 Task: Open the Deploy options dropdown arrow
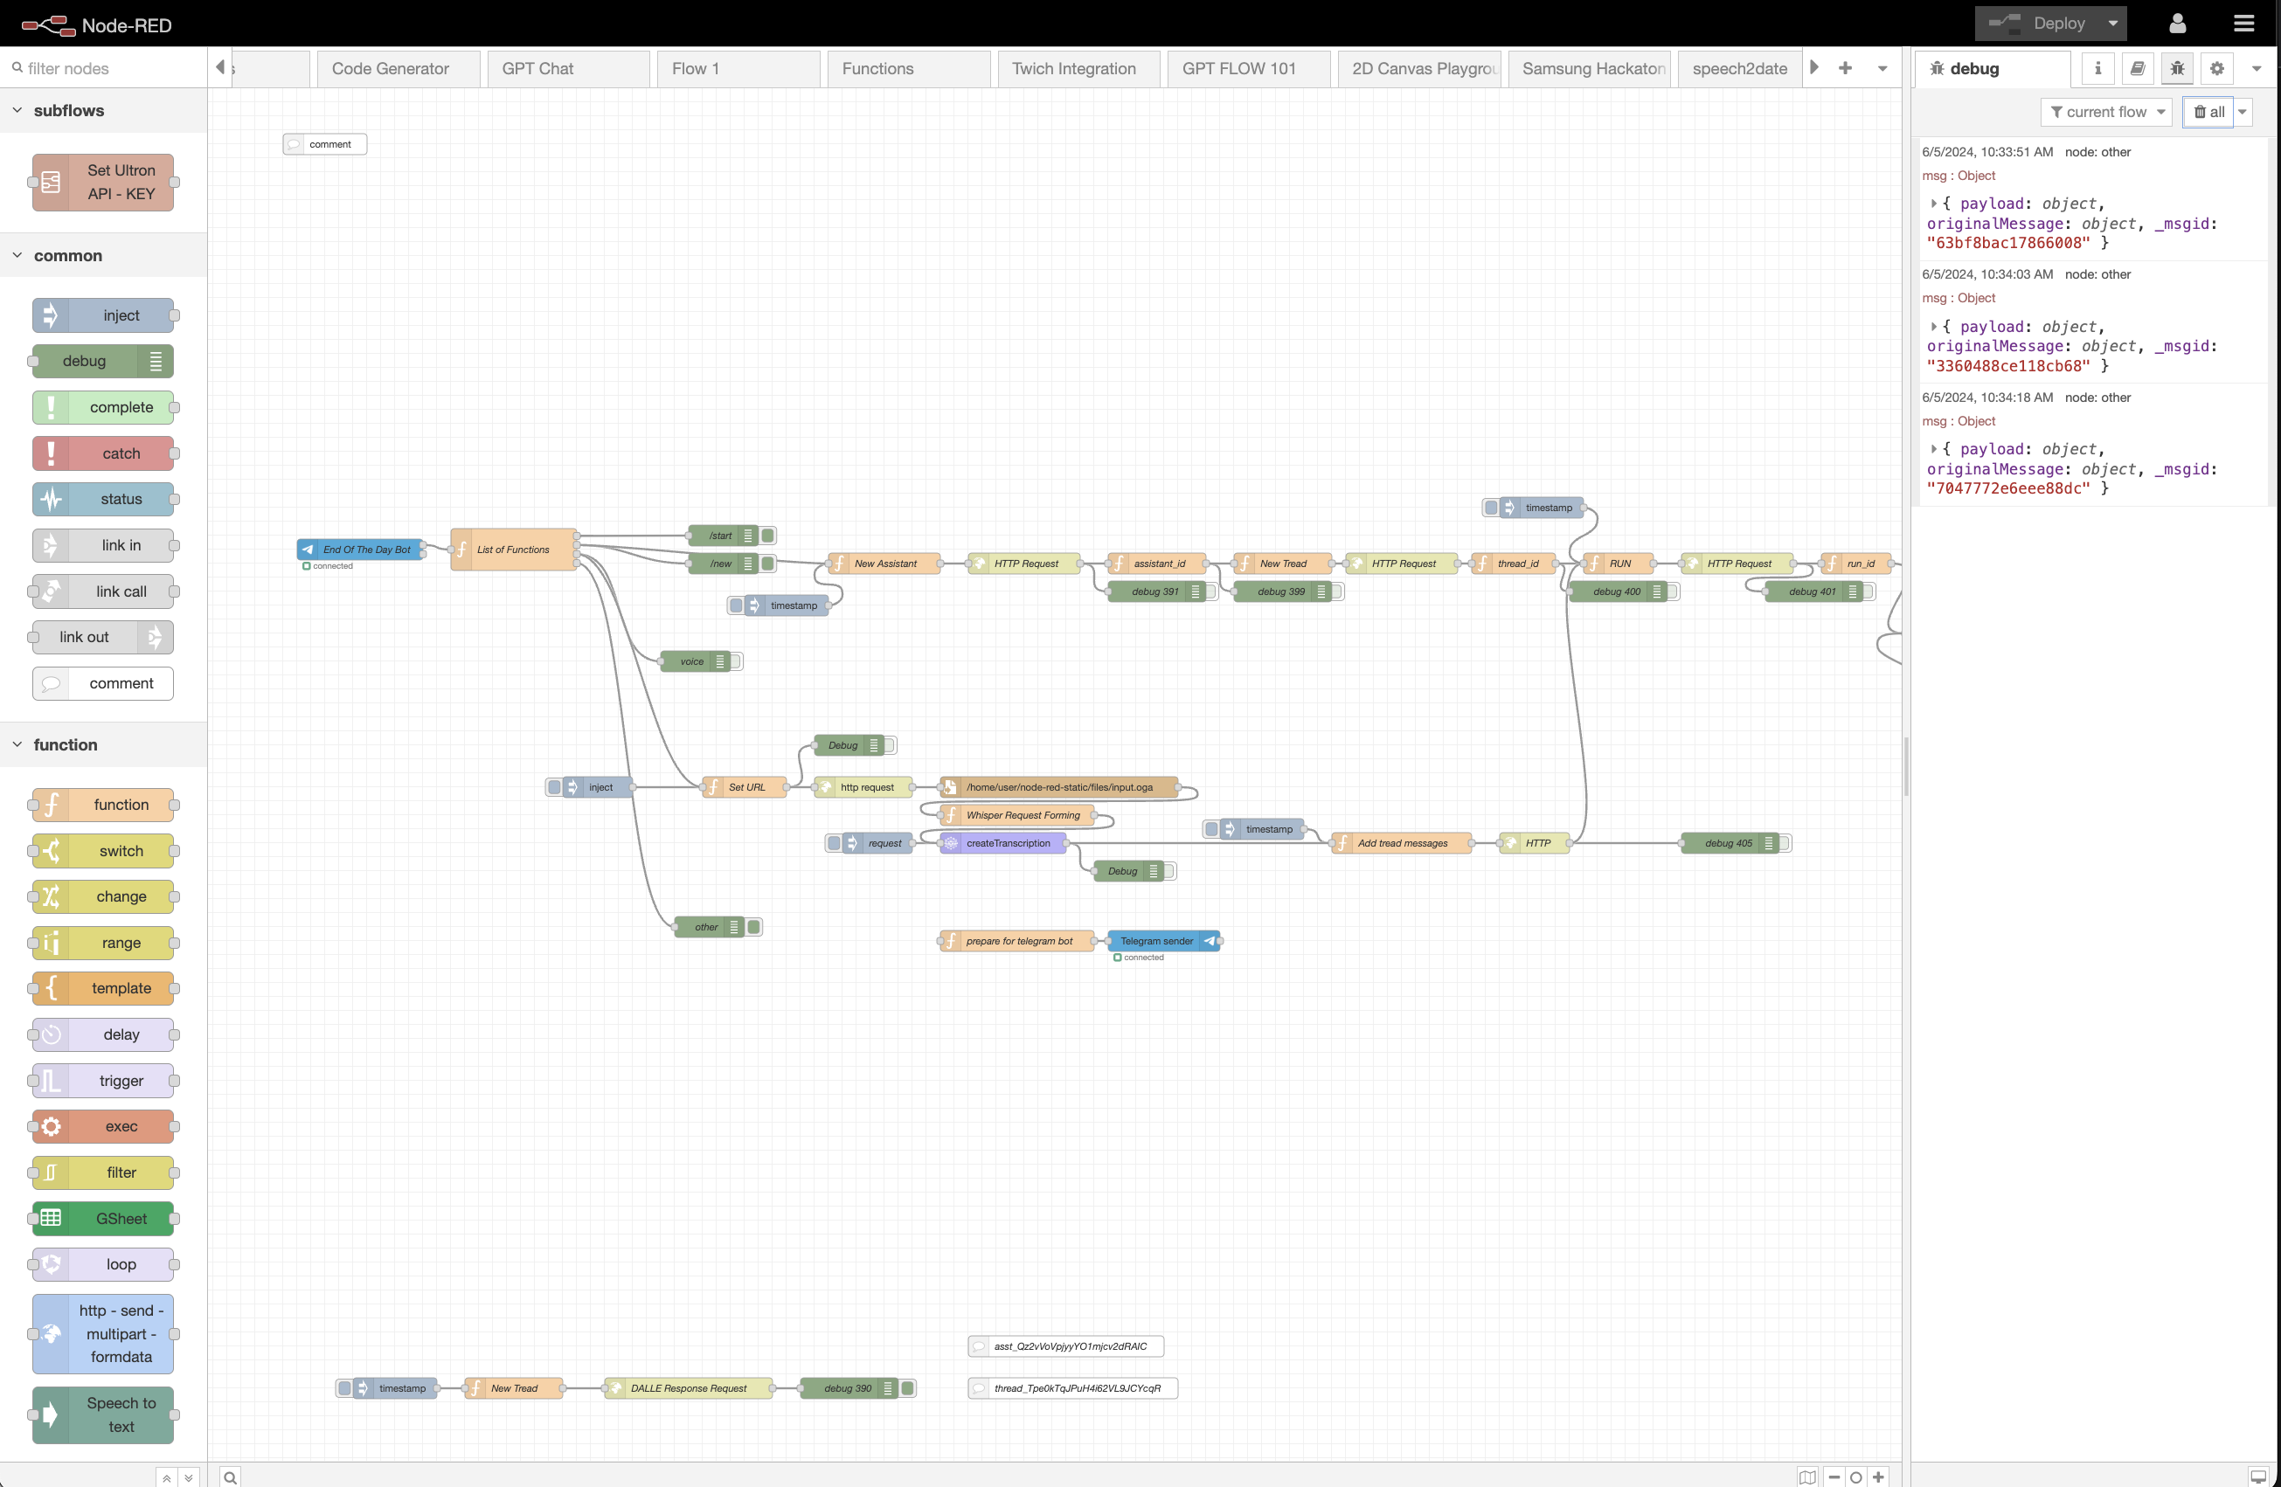click(x=2112, y=23)
